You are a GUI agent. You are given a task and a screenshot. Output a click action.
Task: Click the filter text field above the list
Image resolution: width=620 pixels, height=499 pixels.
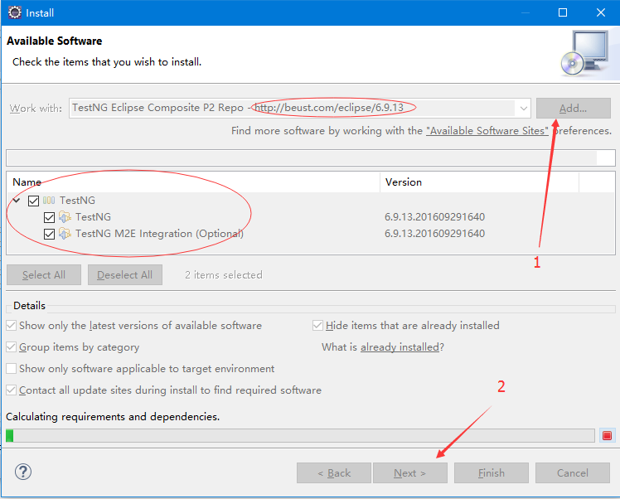pos(310,157)
